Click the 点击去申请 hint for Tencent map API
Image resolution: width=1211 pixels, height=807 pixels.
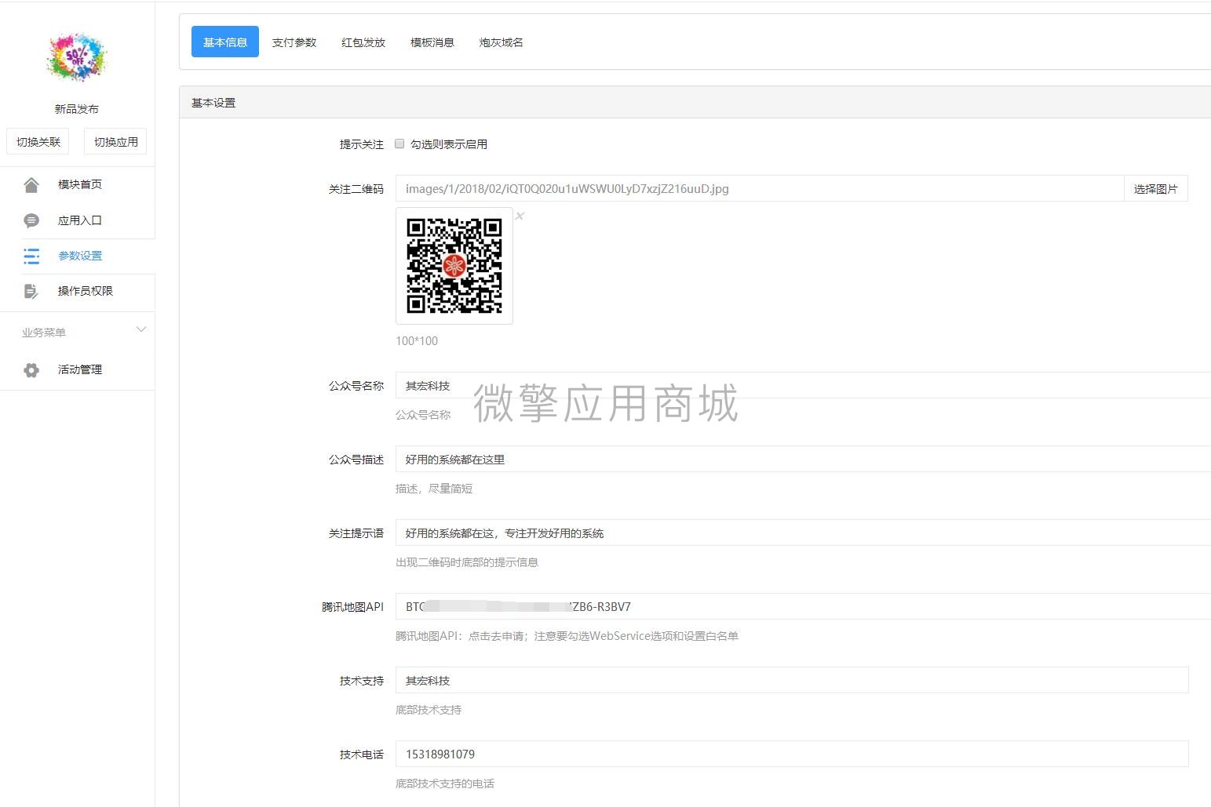[497, 636]
